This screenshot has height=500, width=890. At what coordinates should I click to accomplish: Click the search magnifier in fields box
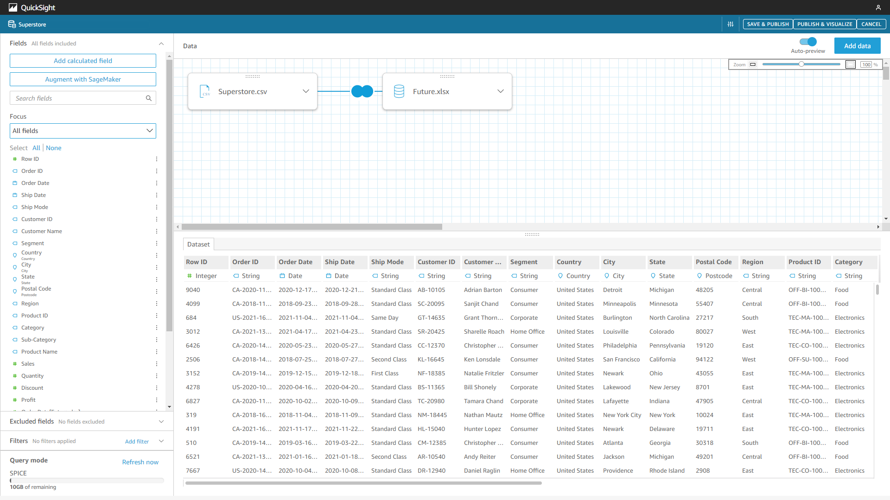click(x=149, y=98)
